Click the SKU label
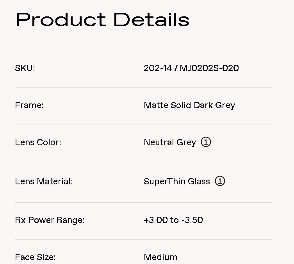 point(25,68)
